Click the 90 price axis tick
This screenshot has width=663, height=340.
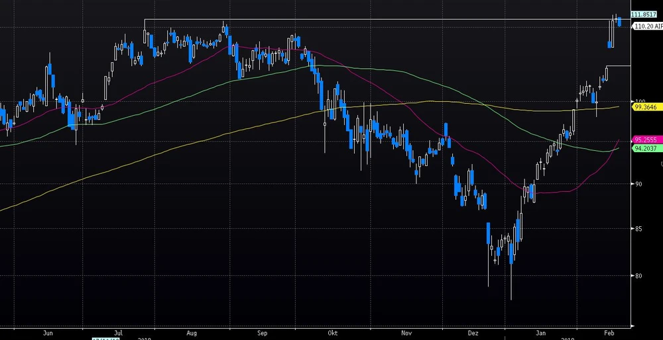637,184
